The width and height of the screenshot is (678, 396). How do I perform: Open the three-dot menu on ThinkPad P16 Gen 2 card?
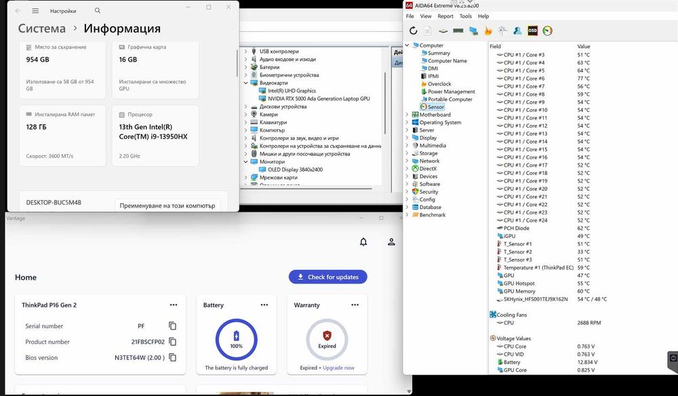(174, 304)
